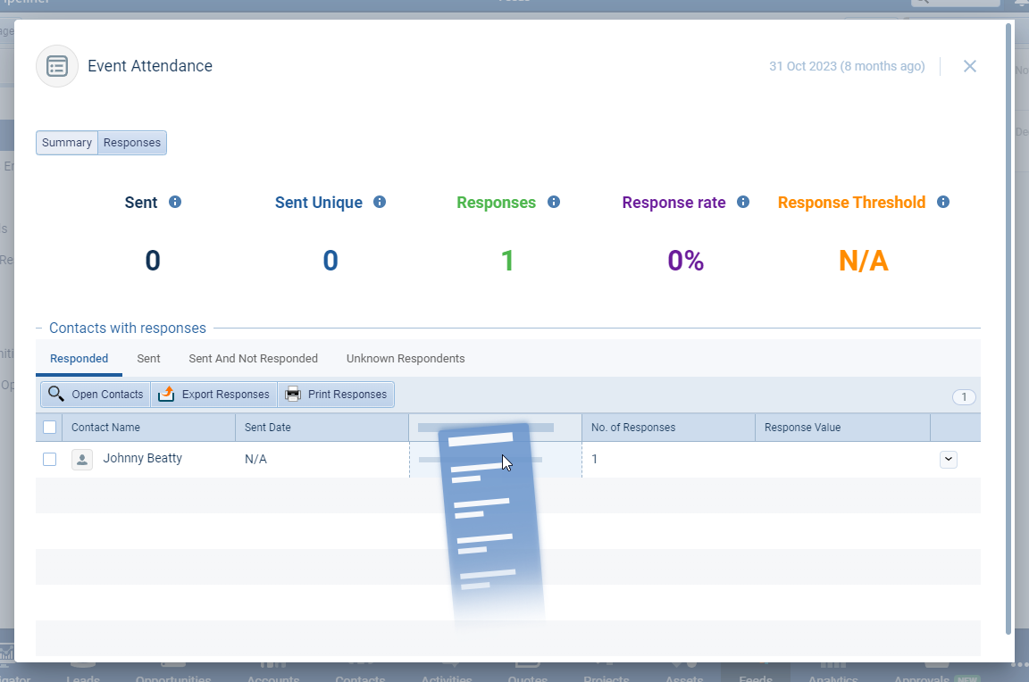Viewport: 1029px width, 682px height.
Task: Switch to Unknown Respondents tab
Action: click(x=406, y=359)
